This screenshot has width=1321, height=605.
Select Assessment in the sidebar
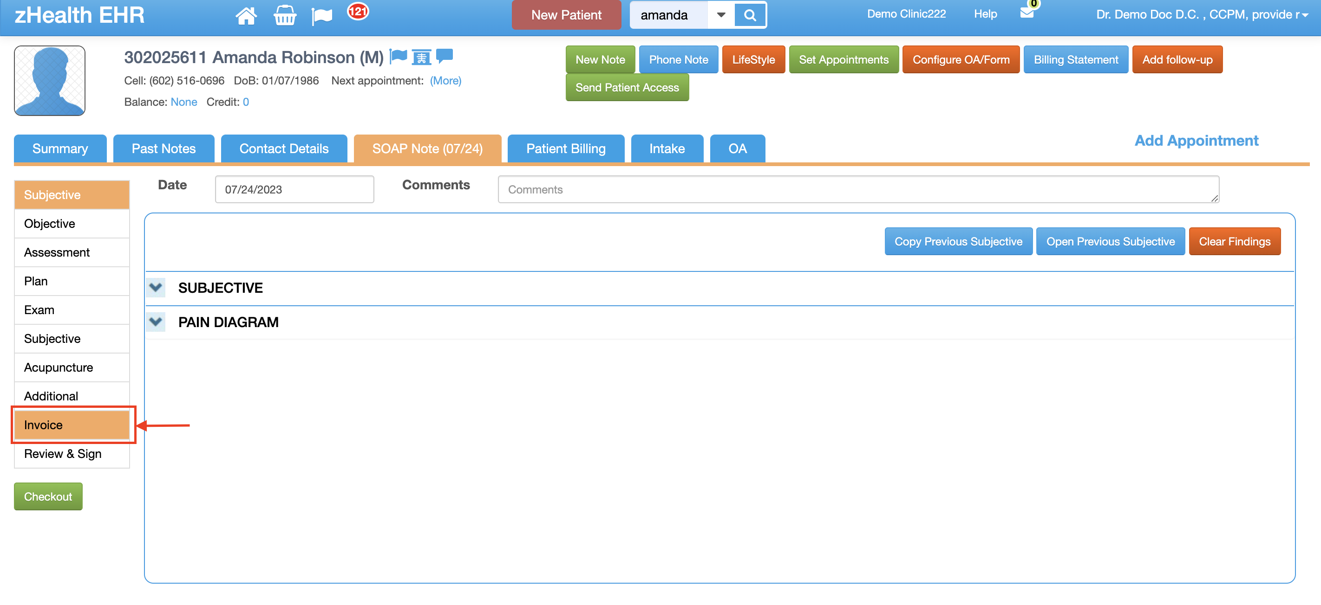72,252
